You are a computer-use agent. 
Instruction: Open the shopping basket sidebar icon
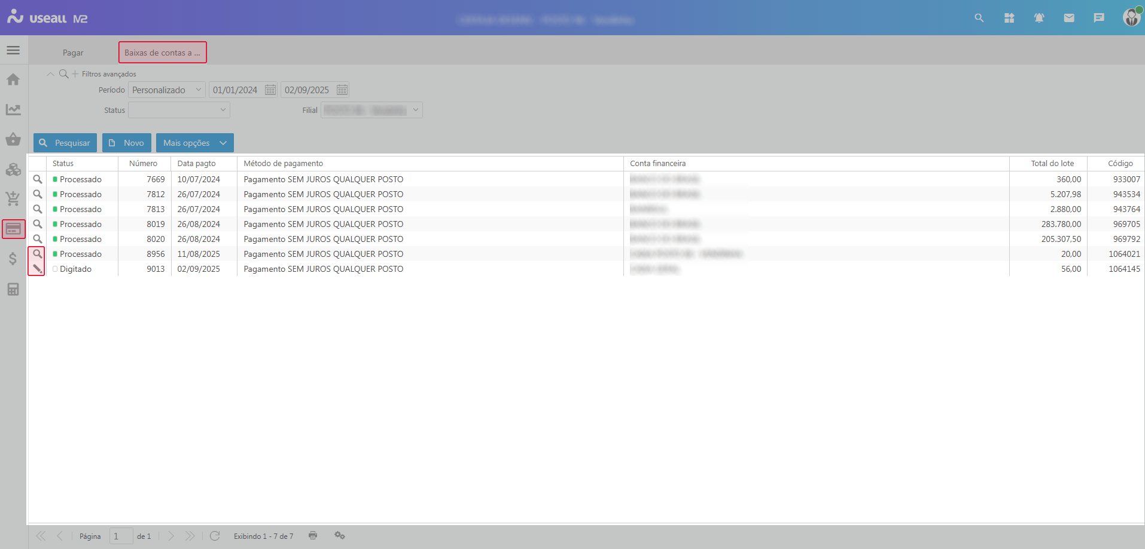tap(13, 140)
